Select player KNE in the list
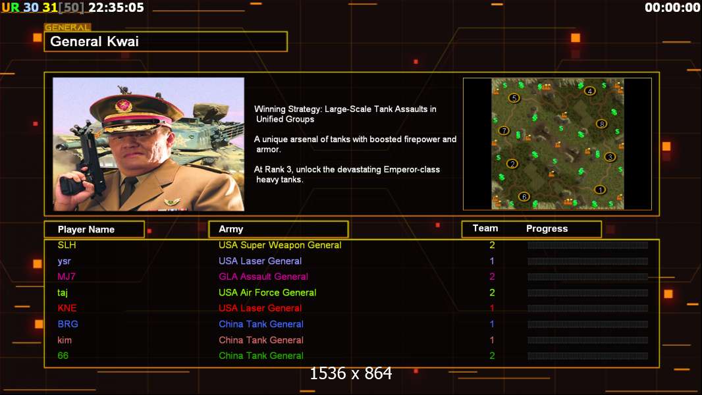 tap(67, 308)
